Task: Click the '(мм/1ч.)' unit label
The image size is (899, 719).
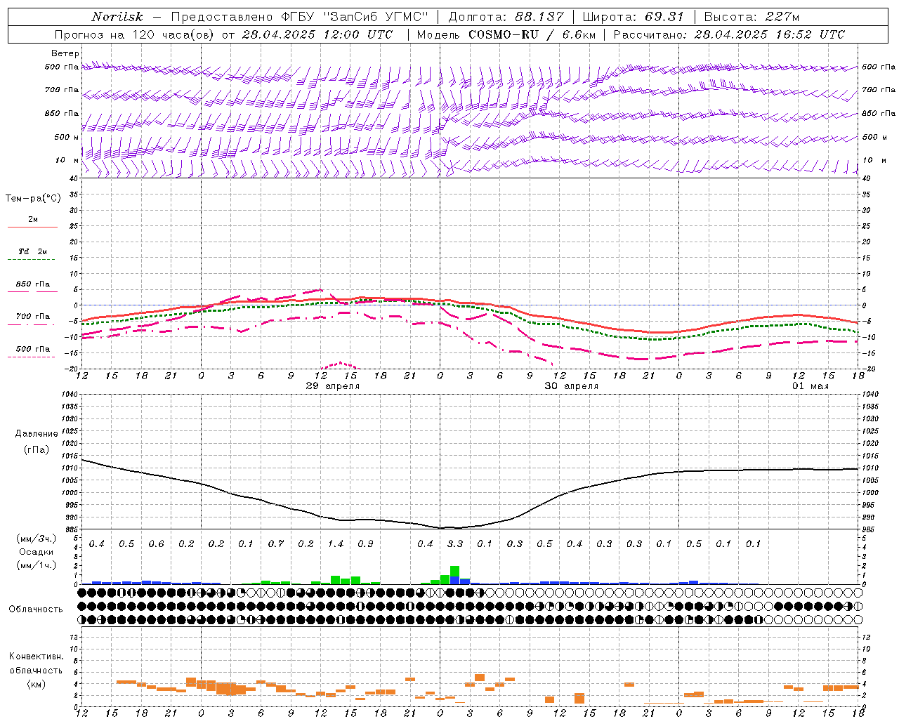Action: click(x=37, y=566)
